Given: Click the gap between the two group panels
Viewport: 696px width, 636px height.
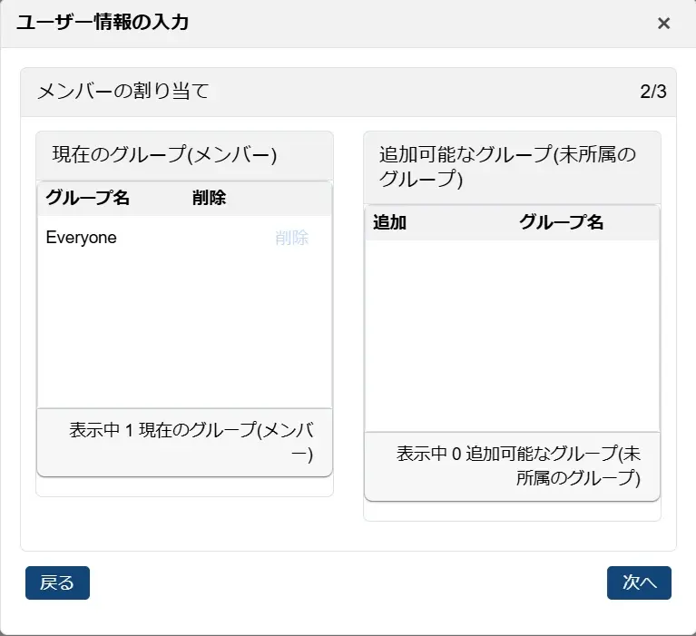Looking at the screenshot, I should 348,318.
